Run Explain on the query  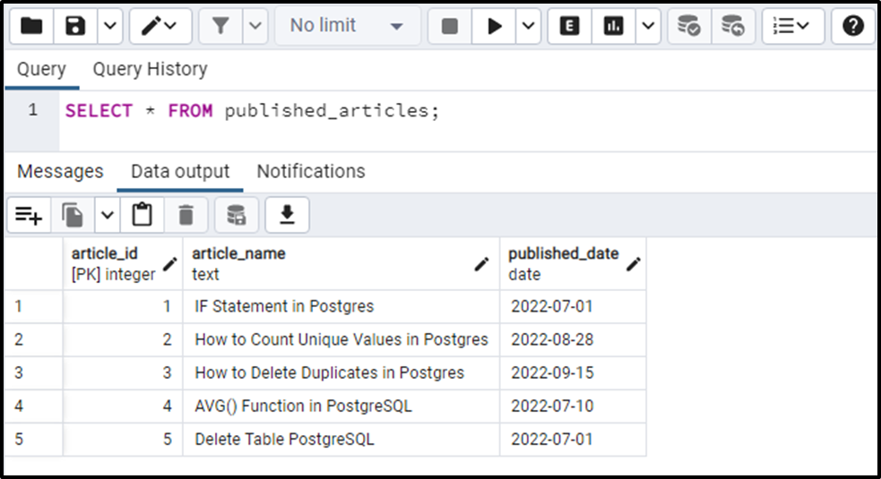click(569, 26)
